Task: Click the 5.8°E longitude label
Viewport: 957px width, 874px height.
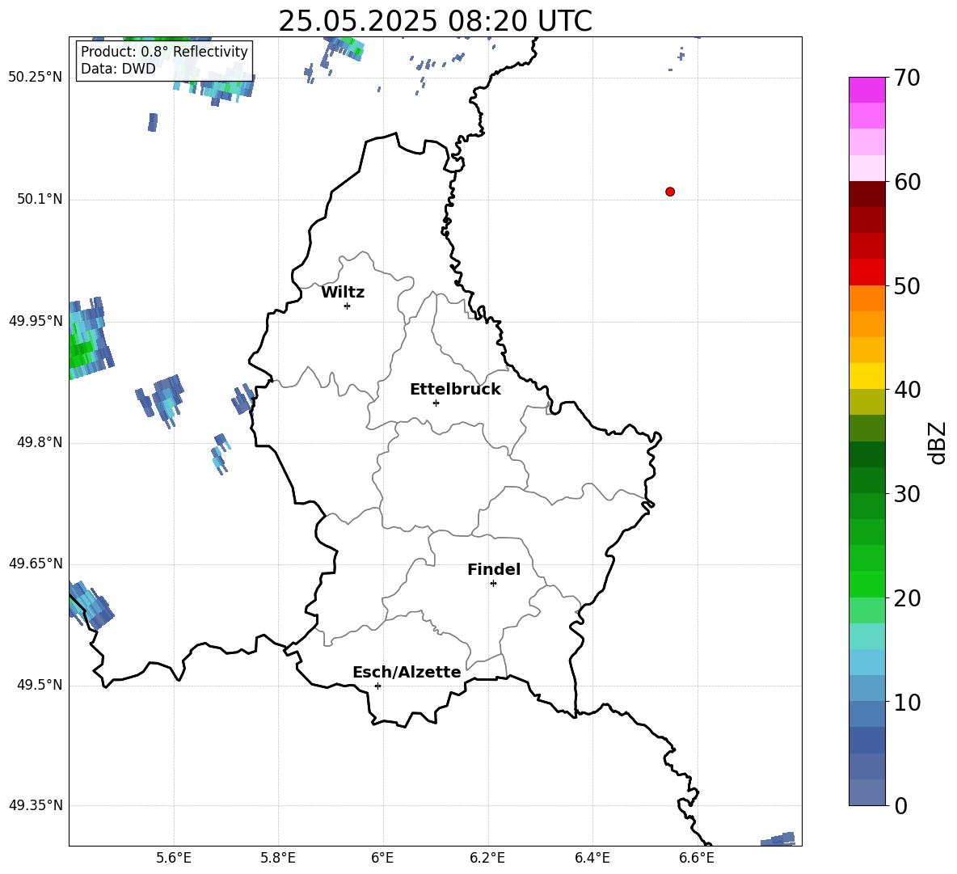Action: click(278, 858)
